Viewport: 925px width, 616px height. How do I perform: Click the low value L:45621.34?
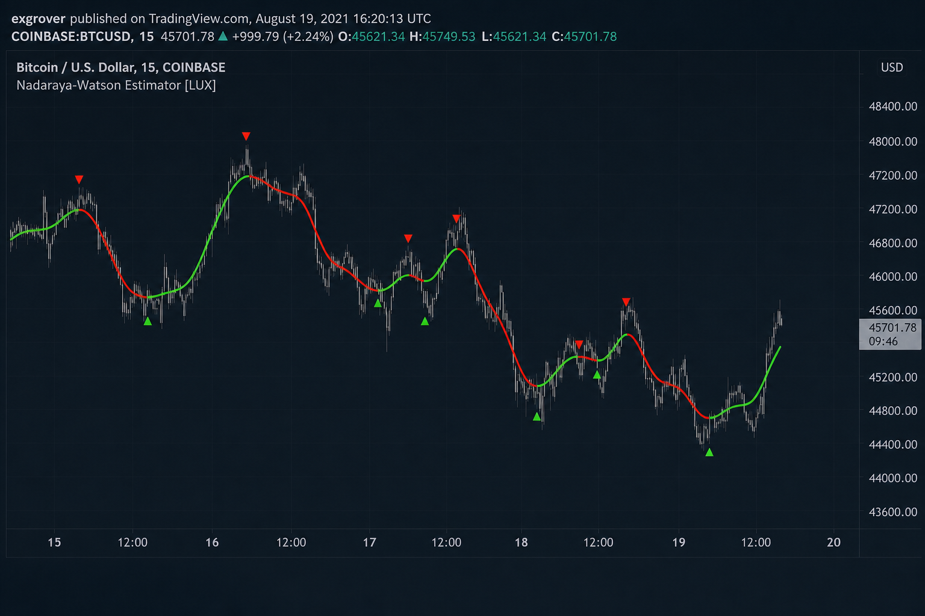(514, 37)
